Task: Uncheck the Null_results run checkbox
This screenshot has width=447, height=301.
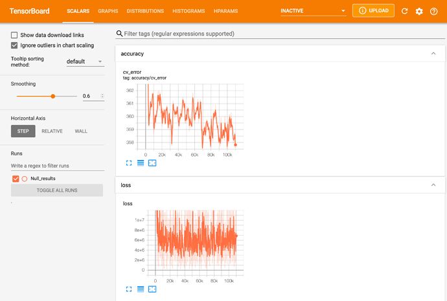Action: point(16,178)
